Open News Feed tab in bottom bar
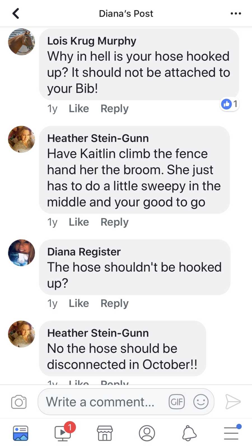This screenshot has height=448, width=252. pos(21,433)
